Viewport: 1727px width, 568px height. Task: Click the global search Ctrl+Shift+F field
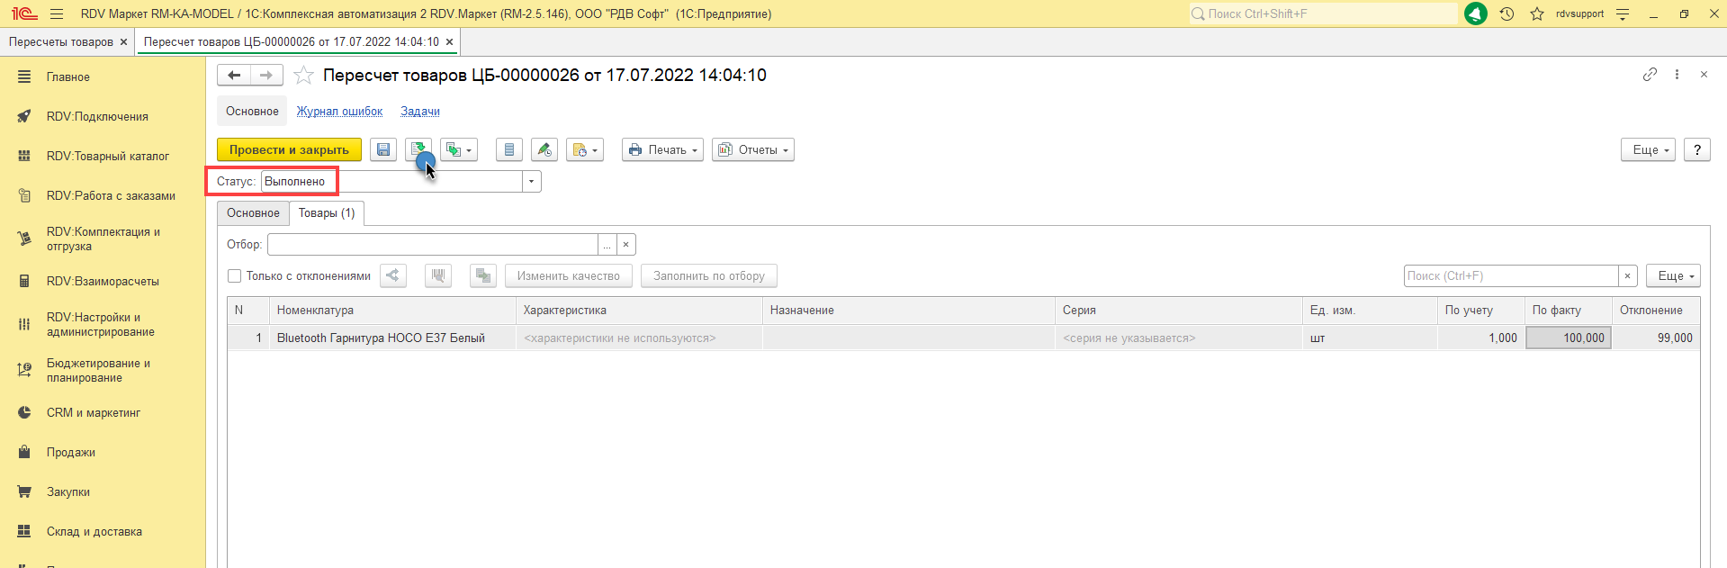click(1323, 14)
